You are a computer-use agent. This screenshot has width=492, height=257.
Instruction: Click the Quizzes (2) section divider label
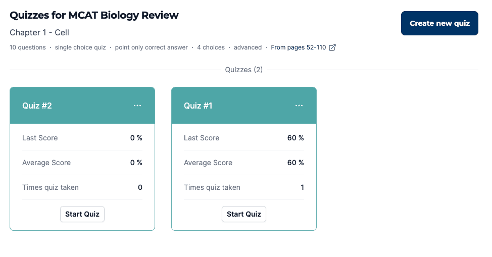point(243,70)
